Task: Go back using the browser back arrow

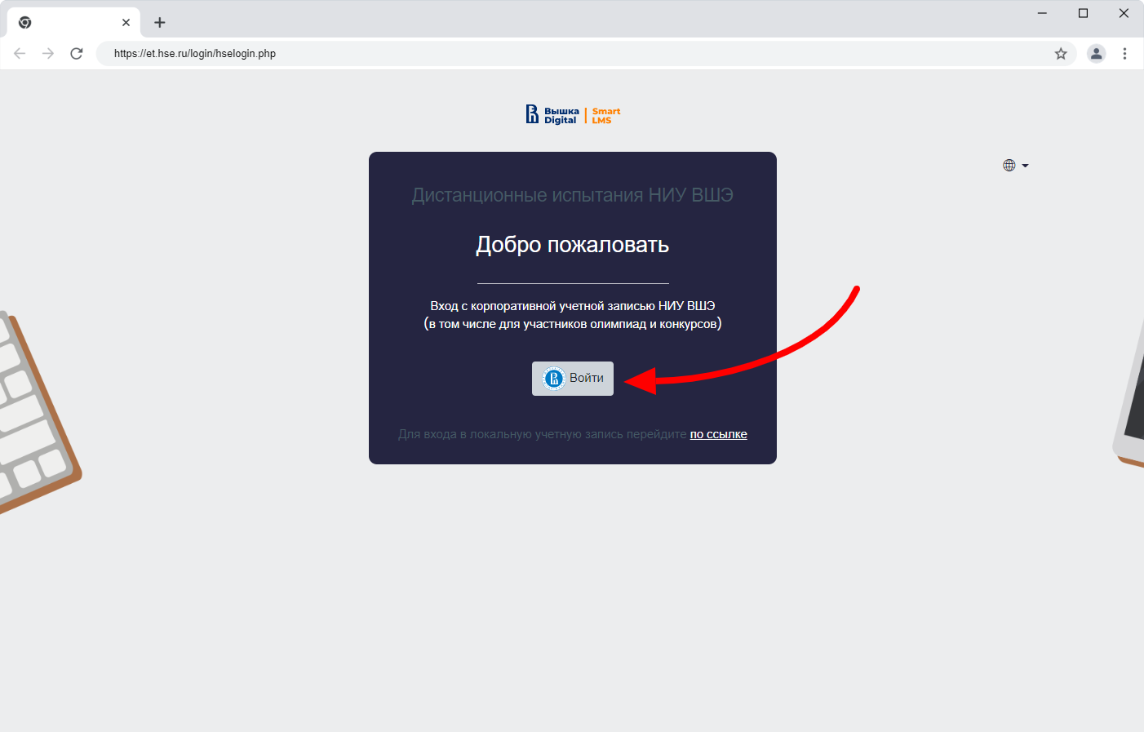Action: tap(20, 54)
